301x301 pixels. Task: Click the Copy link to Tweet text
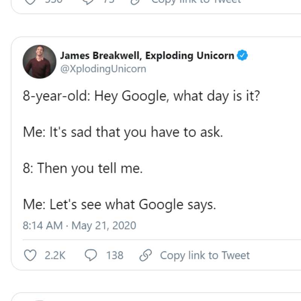coord(205,255)
